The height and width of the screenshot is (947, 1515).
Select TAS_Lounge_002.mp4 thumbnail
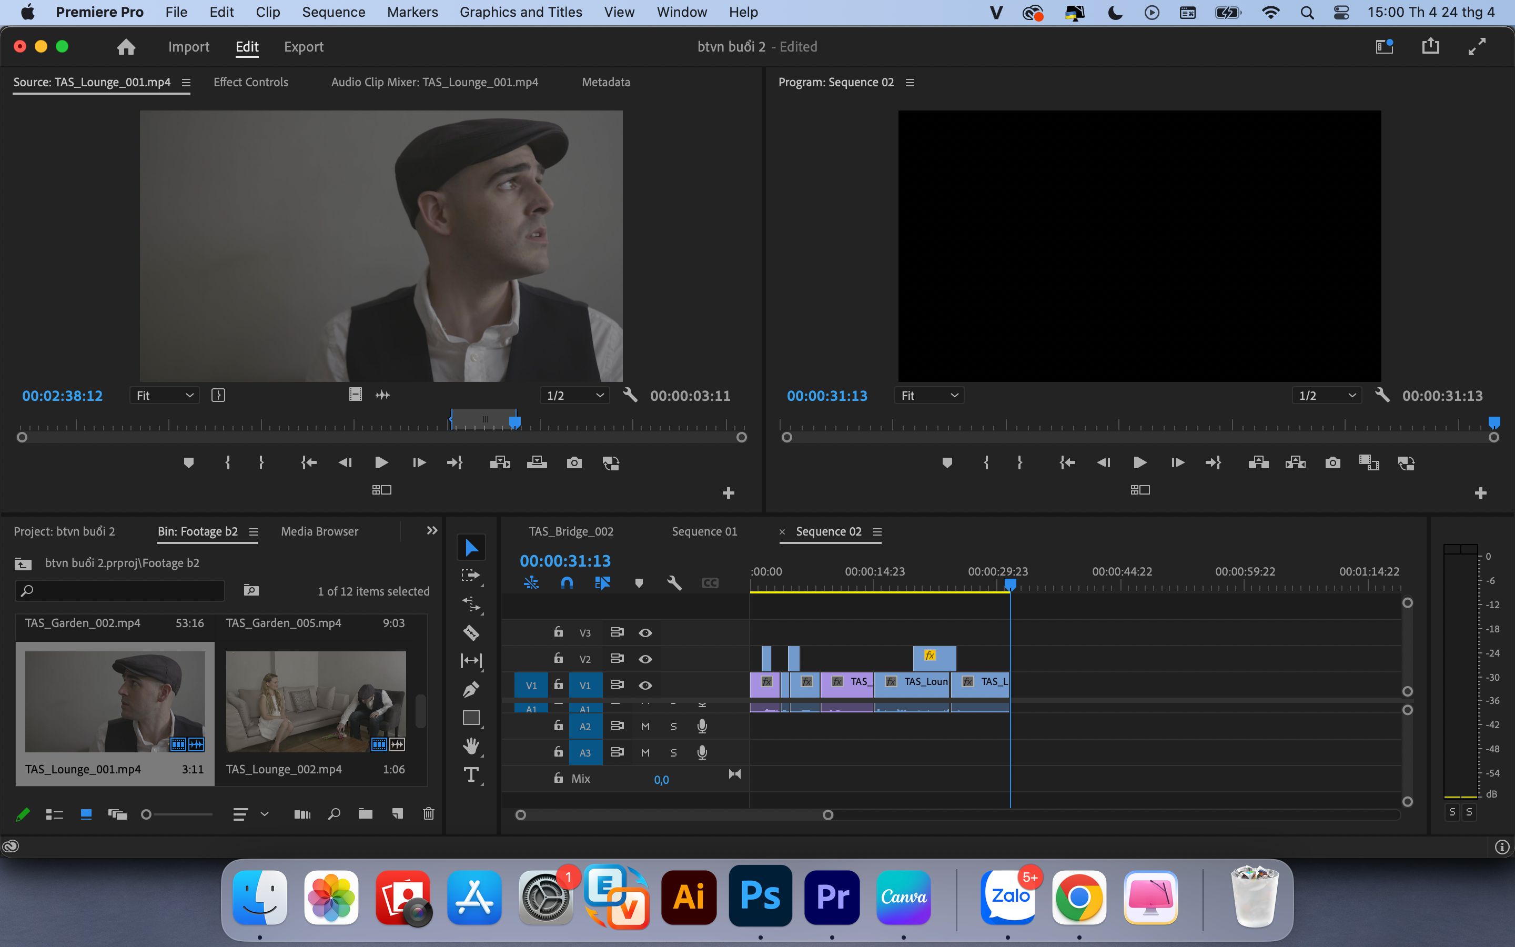tap(316, 701)
